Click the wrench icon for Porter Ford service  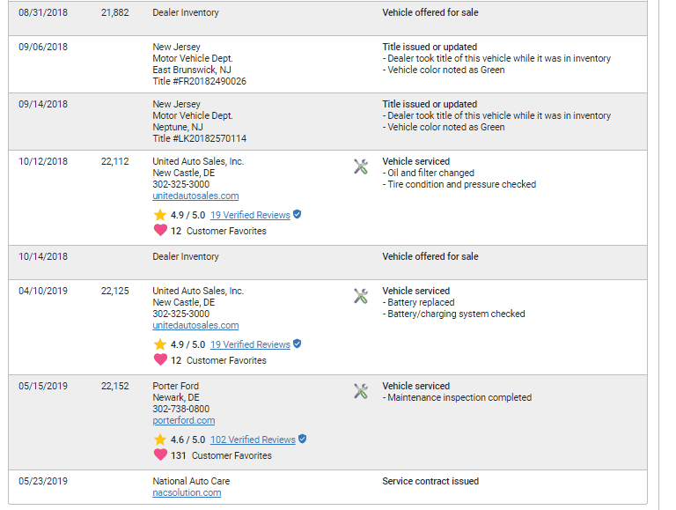(x=361, y=391)
